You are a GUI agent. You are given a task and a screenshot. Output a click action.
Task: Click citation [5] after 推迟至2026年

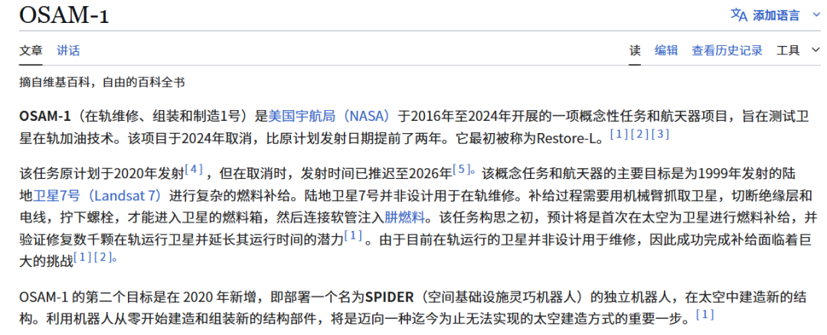463,169
